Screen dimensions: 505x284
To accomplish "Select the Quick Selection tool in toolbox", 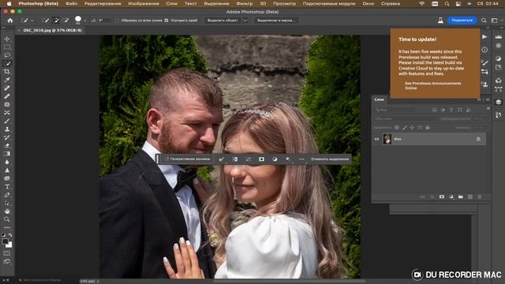I will (7, 64).
